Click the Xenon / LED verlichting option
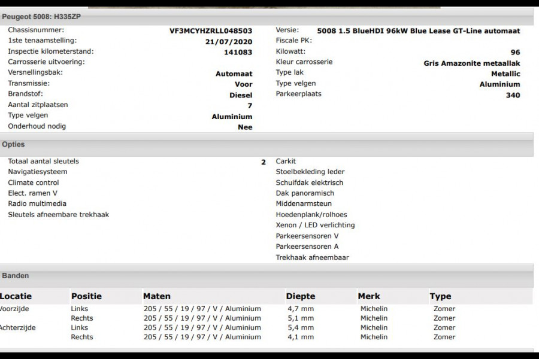 click(315, 226)
